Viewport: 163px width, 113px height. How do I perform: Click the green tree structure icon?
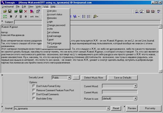pyautogui.click(x=5, y=16)
